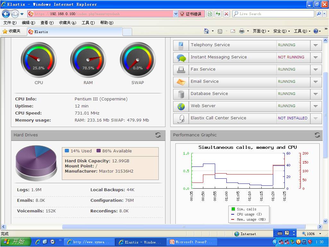Click the 100% zoom level control
The width and height of the screenshot is (329, 247).
[311, 234]
